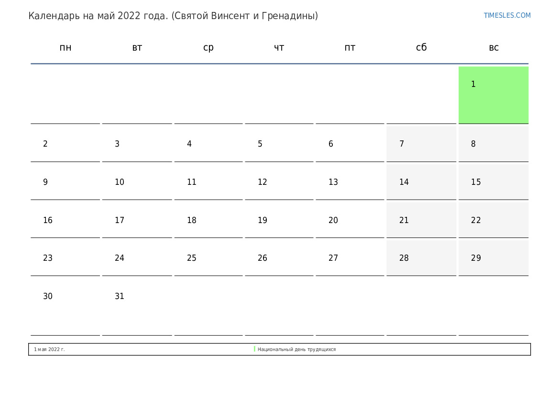Select date 26 in the calendar
Viewport: 559px width, 395px height.
coord(279,258)
